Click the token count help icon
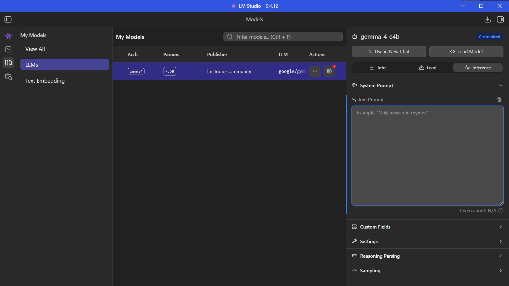Screen dimensions: 509x286 (501, 211)
